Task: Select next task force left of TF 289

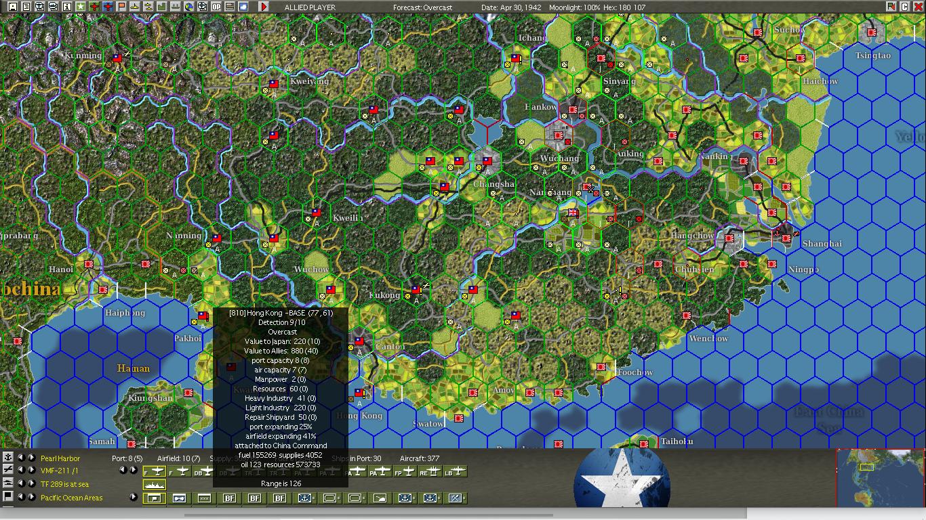Action: pos(31,483)
